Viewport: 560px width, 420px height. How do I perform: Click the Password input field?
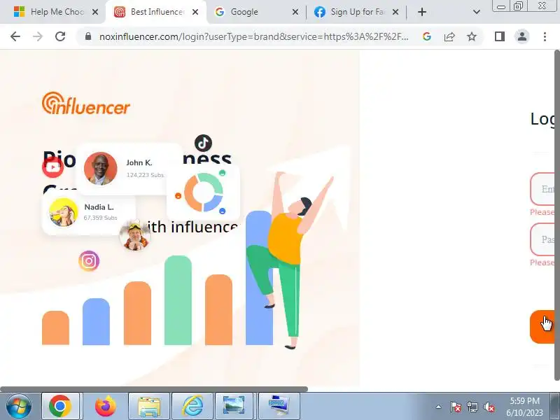543,239
